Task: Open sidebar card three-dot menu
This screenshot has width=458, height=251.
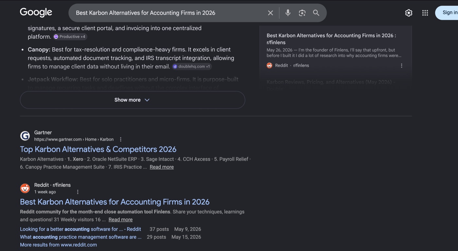Action: 401,66
